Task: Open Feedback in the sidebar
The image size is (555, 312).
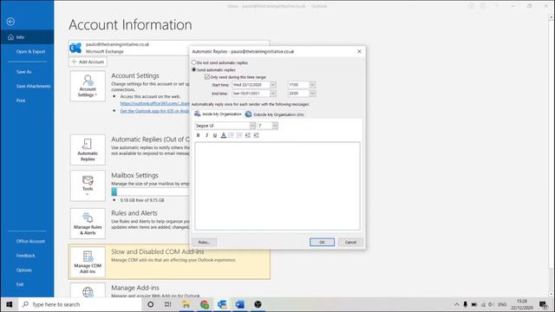Action: 25,256
